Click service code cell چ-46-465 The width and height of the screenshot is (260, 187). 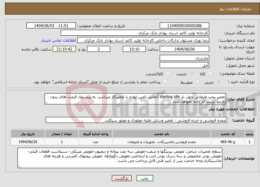pos(228,142)
